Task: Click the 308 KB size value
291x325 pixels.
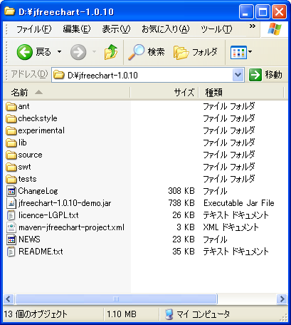Action: [x=181, y=191]
